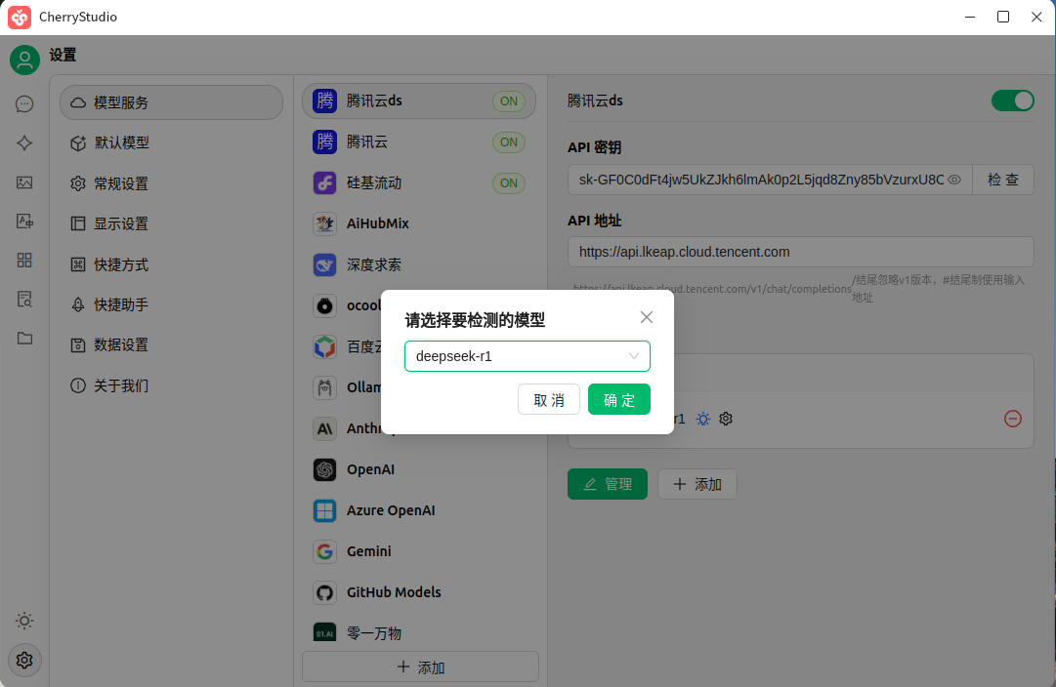Open the translate sidebar icon
Viewport: 1056px width, 687px height.
click(x=24, y=222)
